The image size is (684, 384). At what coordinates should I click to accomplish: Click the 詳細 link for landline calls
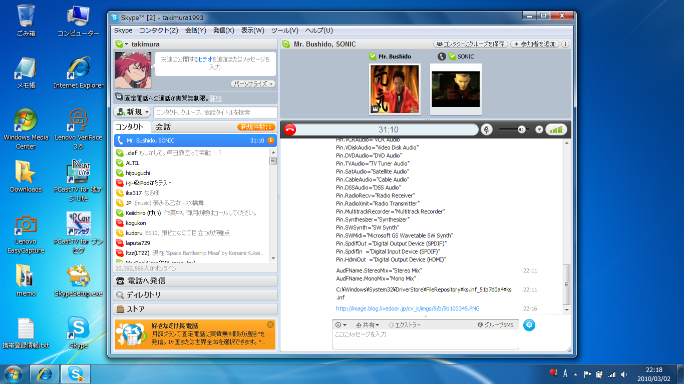pos(216,98)
